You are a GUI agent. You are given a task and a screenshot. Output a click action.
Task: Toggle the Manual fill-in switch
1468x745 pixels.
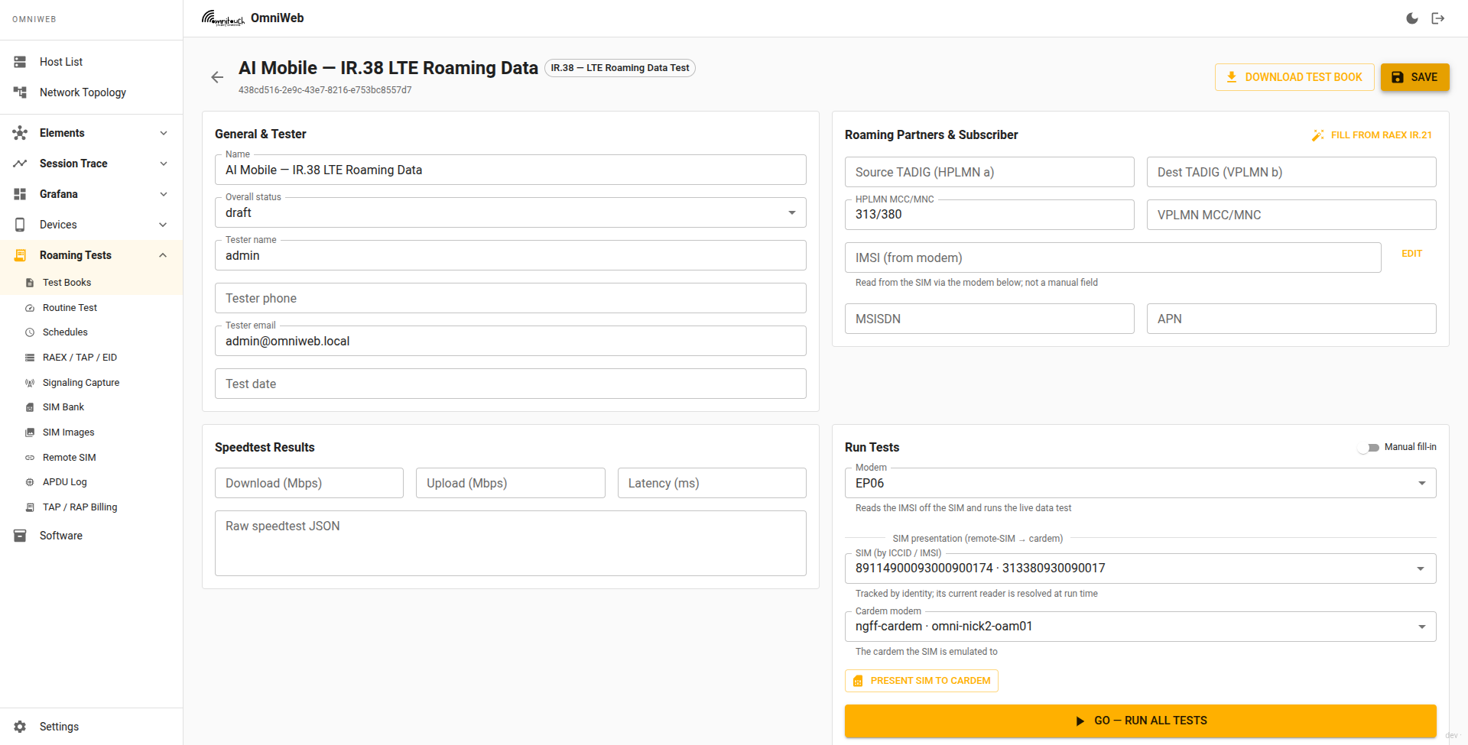(1369, 448)
